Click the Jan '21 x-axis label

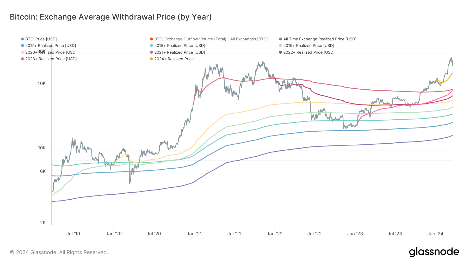coord(194,234)
